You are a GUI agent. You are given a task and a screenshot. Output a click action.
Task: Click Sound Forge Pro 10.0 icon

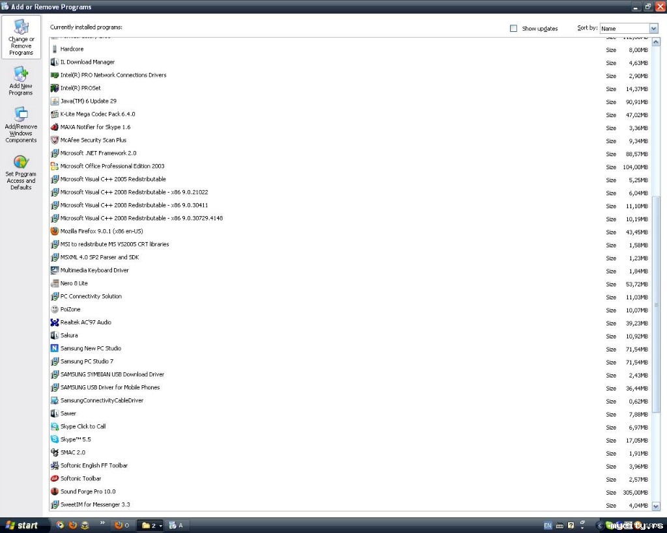pos(55,491)
